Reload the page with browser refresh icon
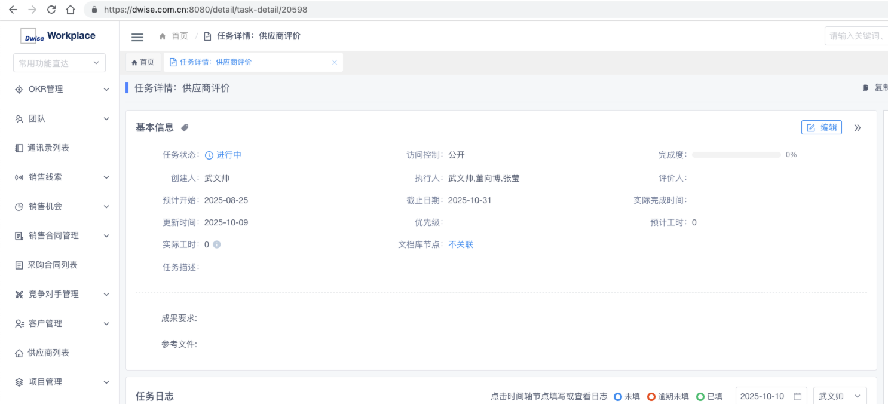 click(x=51, y=10)
